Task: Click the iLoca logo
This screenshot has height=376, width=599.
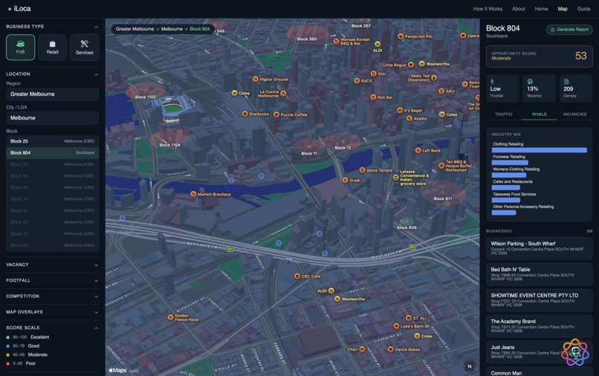Action: (19, 8)
